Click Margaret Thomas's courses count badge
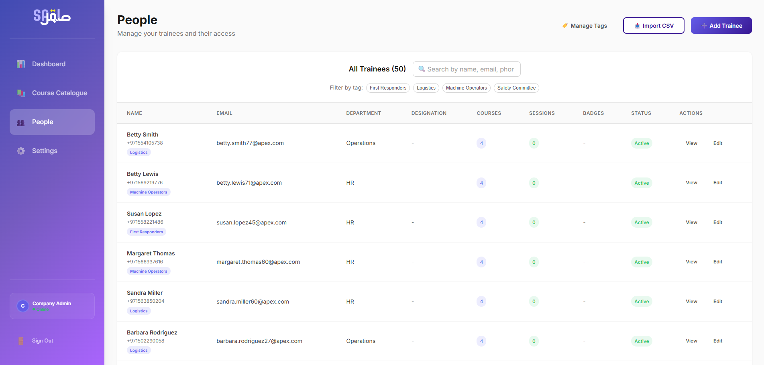764x365 pixels. [481, 262]
